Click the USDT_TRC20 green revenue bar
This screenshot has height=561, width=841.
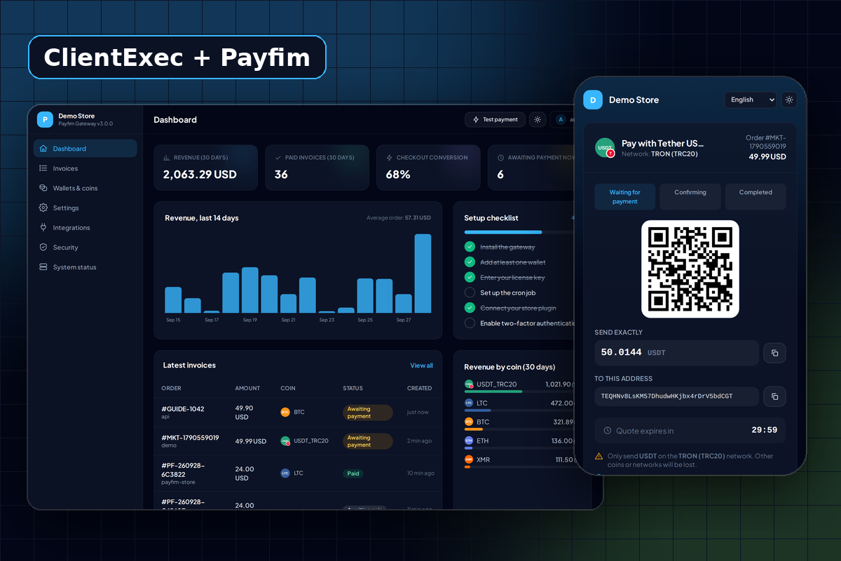[493, 391]
